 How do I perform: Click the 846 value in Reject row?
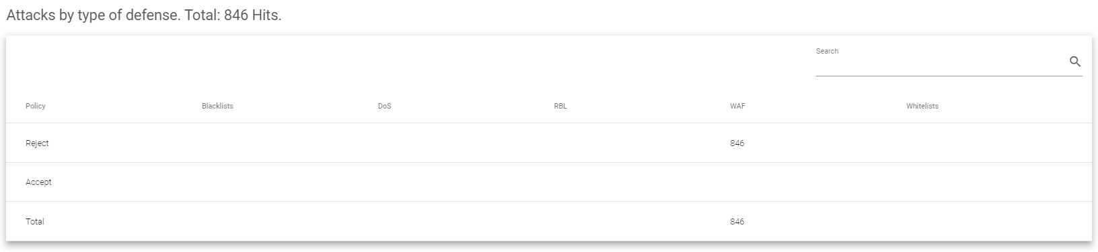(737, 143)
